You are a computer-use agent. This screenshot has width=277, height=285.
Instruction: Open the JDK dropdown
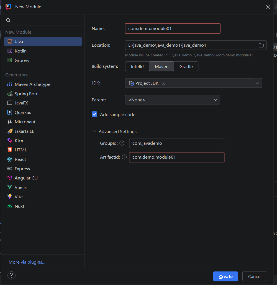click(x=193, y=83)
